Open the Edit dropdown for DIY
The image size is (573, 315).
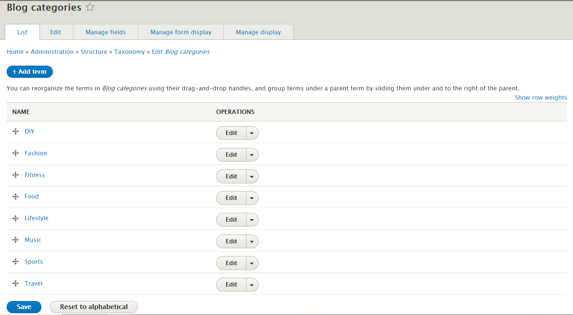point(252,133)
